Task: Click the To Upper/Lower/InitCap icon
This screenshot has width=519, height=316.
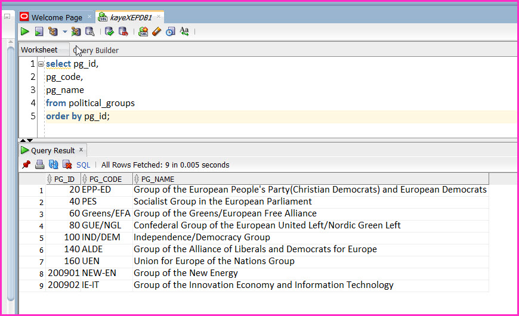Action: pos(184,32)
